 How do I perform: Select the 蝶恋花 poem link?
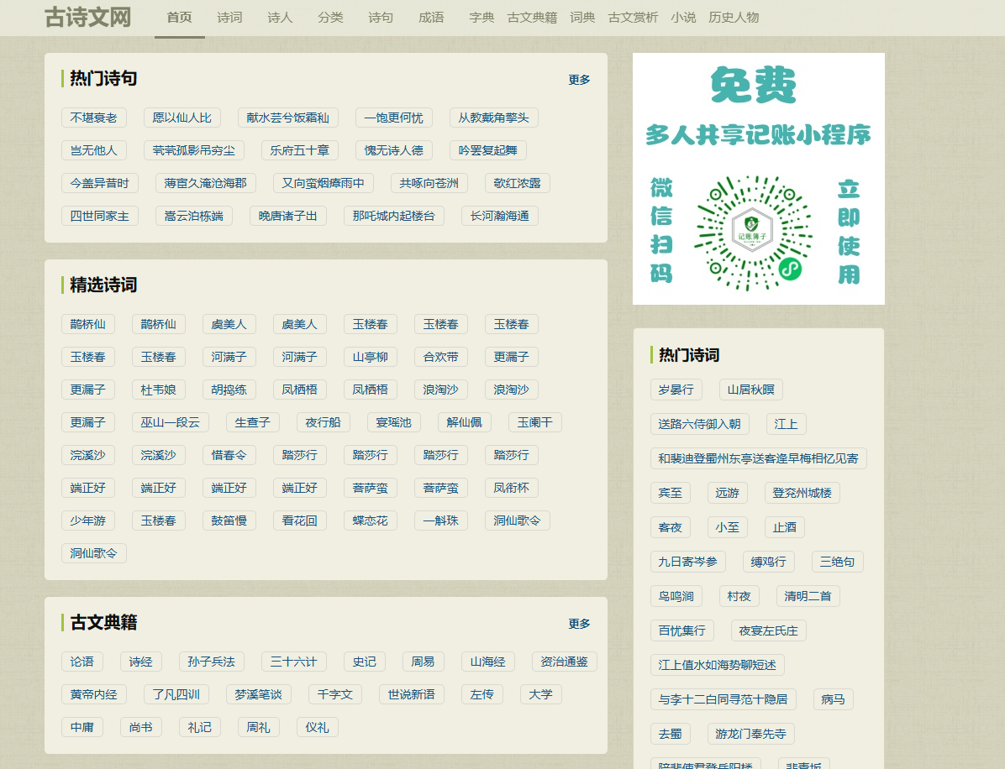point(370,521)
